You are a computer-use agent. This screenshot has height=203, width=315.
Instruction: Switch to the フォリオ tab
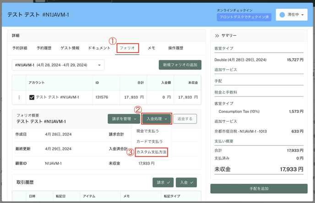(x=127, y=48)
